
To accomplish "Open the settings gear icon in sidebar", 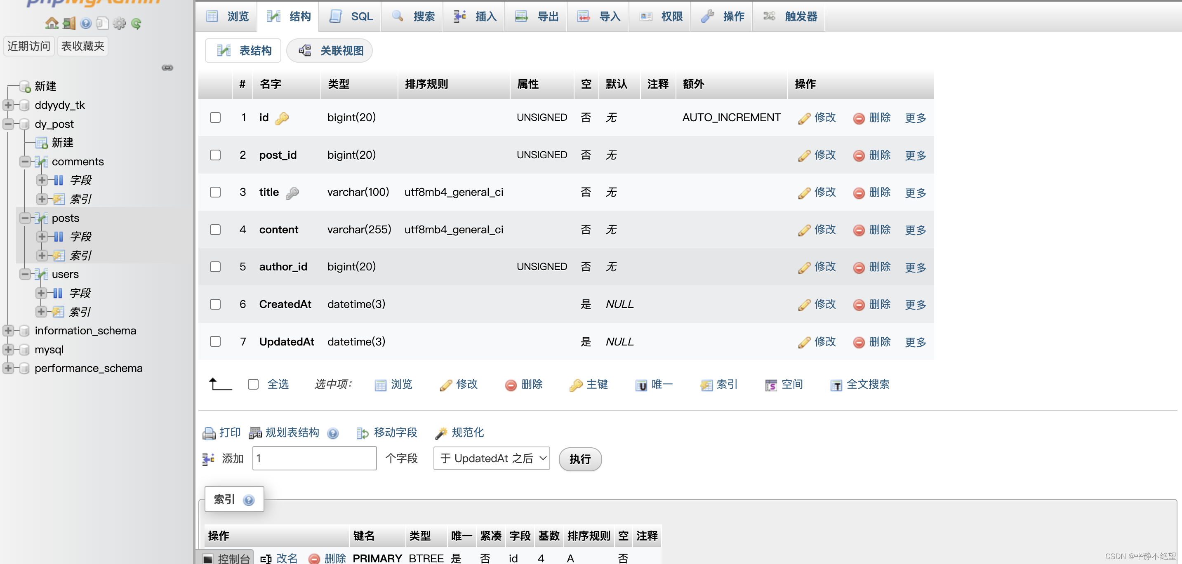I will (119, 23).
